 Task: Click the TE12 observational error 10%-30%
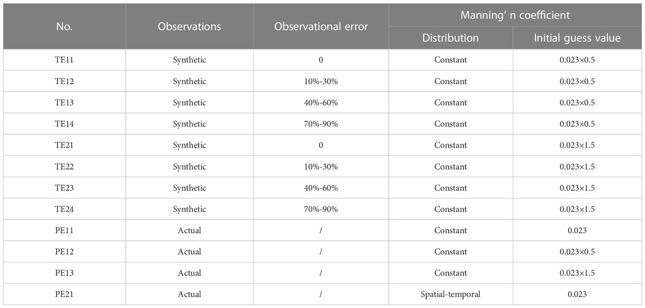coord(321,82)
